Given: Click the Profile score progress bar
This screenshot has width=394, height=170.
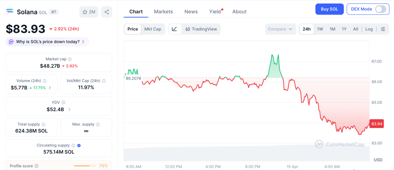Looking at the screenshot, I should [85, 166].
